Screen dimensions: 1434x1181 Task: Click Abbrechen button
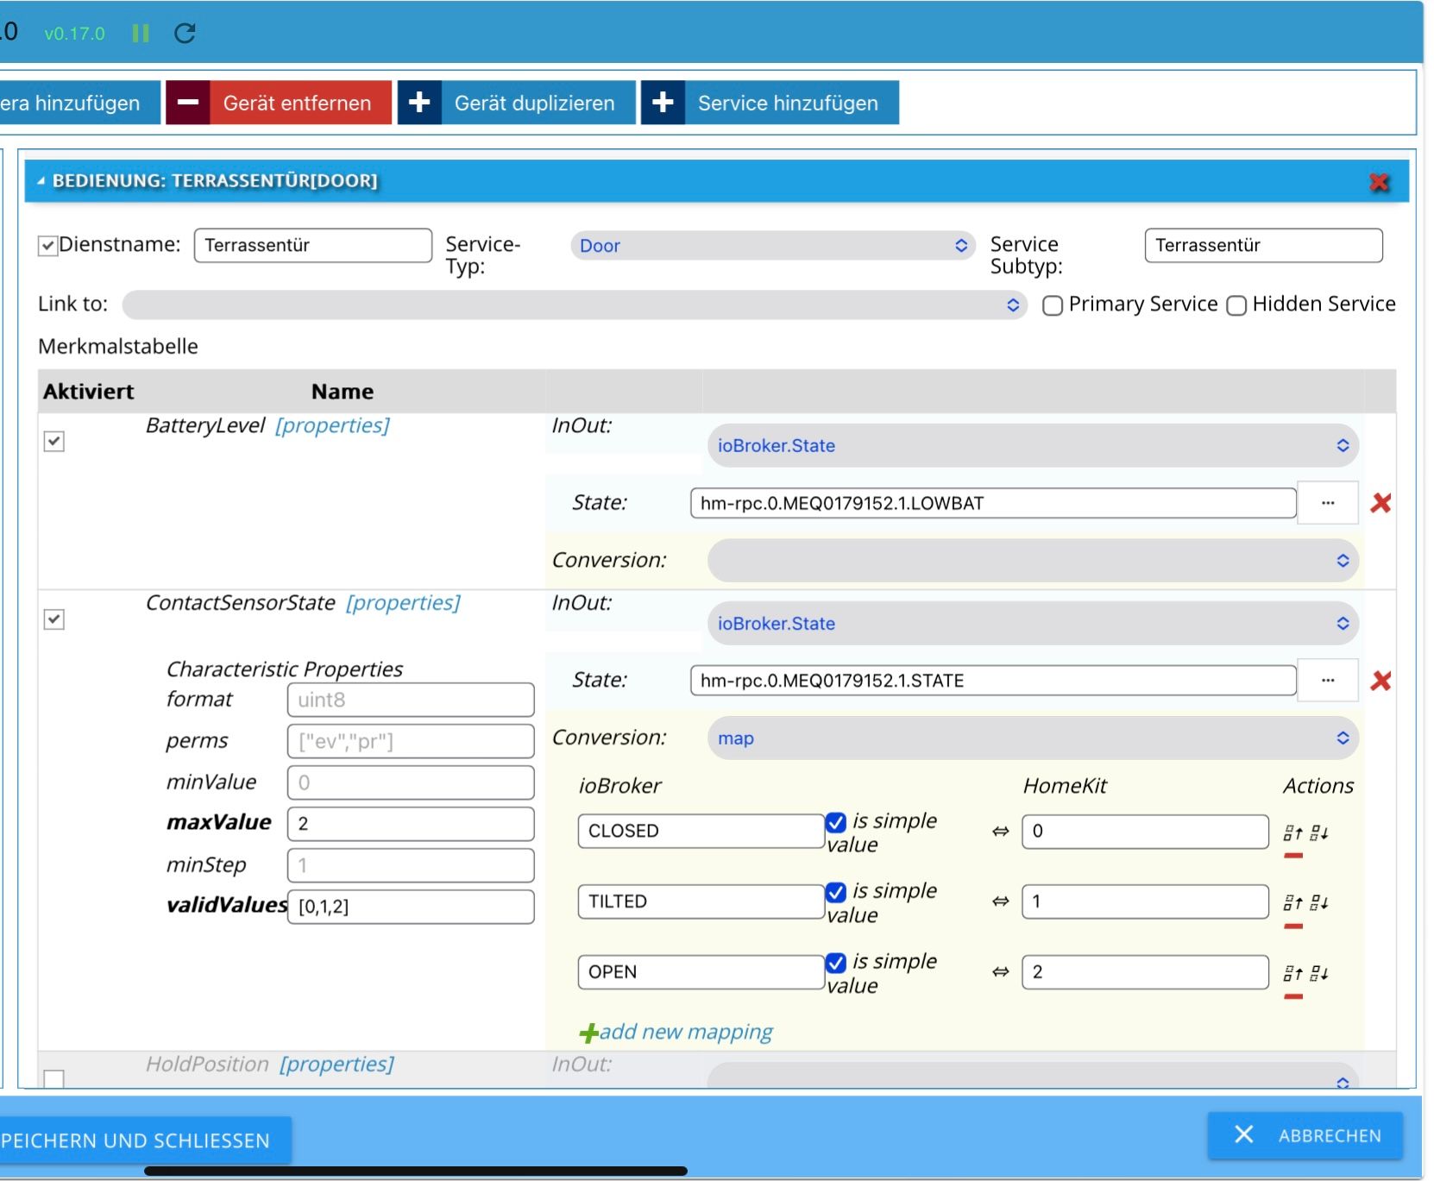[x=1305, y=1135]
